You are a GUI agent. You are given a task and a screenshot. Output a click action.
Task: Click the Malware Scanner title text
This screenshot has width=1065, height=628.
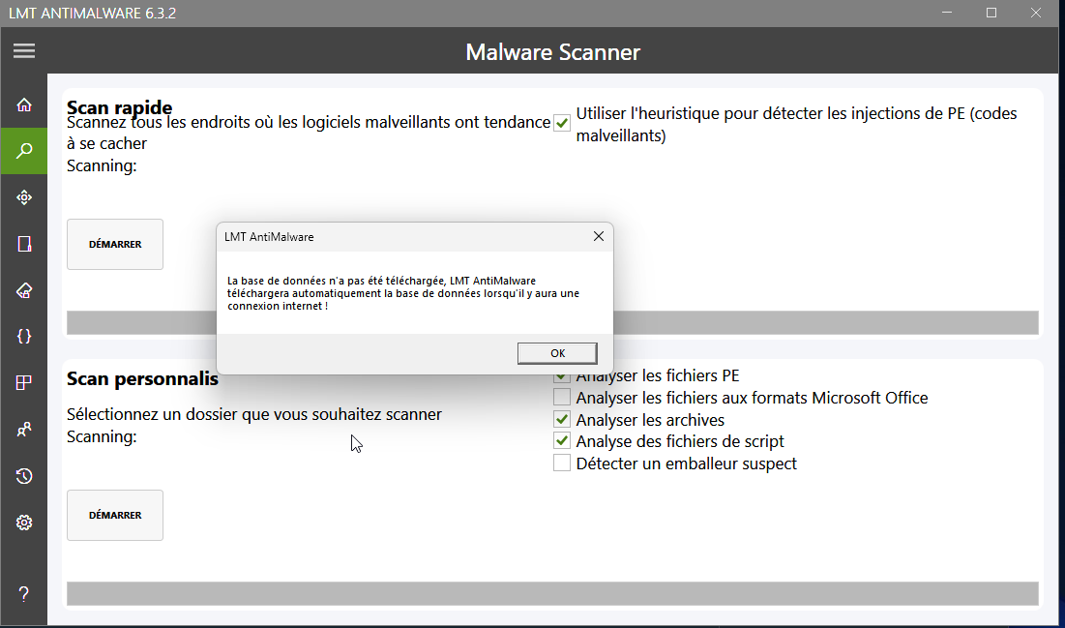pos(553,51)
